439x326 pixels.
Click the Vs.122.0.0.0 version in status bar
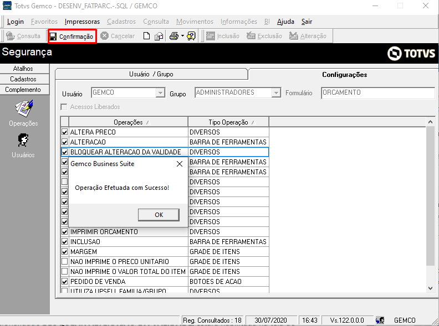[346, 320]
